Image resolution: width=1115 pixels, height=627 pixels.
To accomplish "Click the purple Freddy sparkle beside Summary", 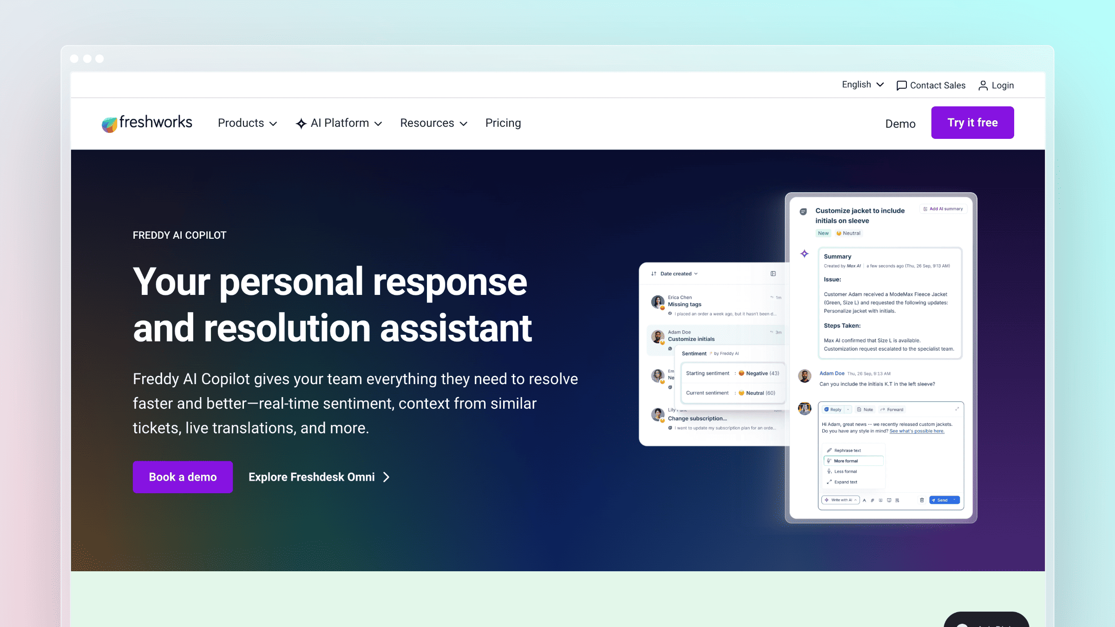I will tap(805, 254).
